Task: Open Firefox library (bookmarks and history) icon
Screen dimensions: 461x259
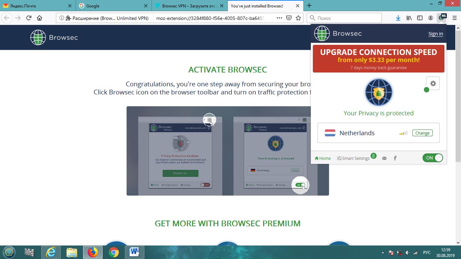Action: (x=409, y=18)
